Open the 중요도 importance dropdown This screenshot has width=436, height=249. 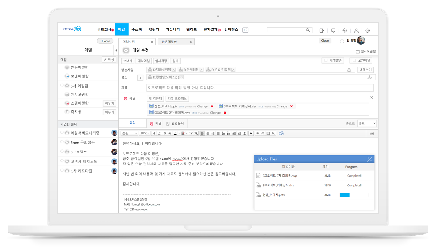click(x=366, y=123)
